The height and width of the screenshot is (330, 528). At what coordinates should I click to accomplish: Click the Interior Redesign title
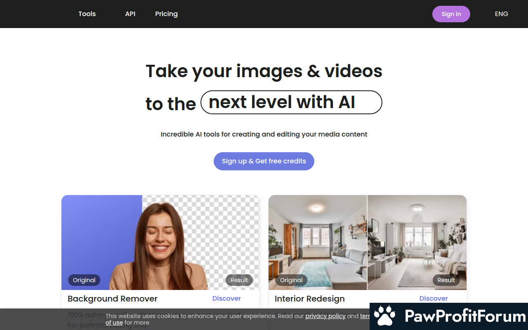310,299
